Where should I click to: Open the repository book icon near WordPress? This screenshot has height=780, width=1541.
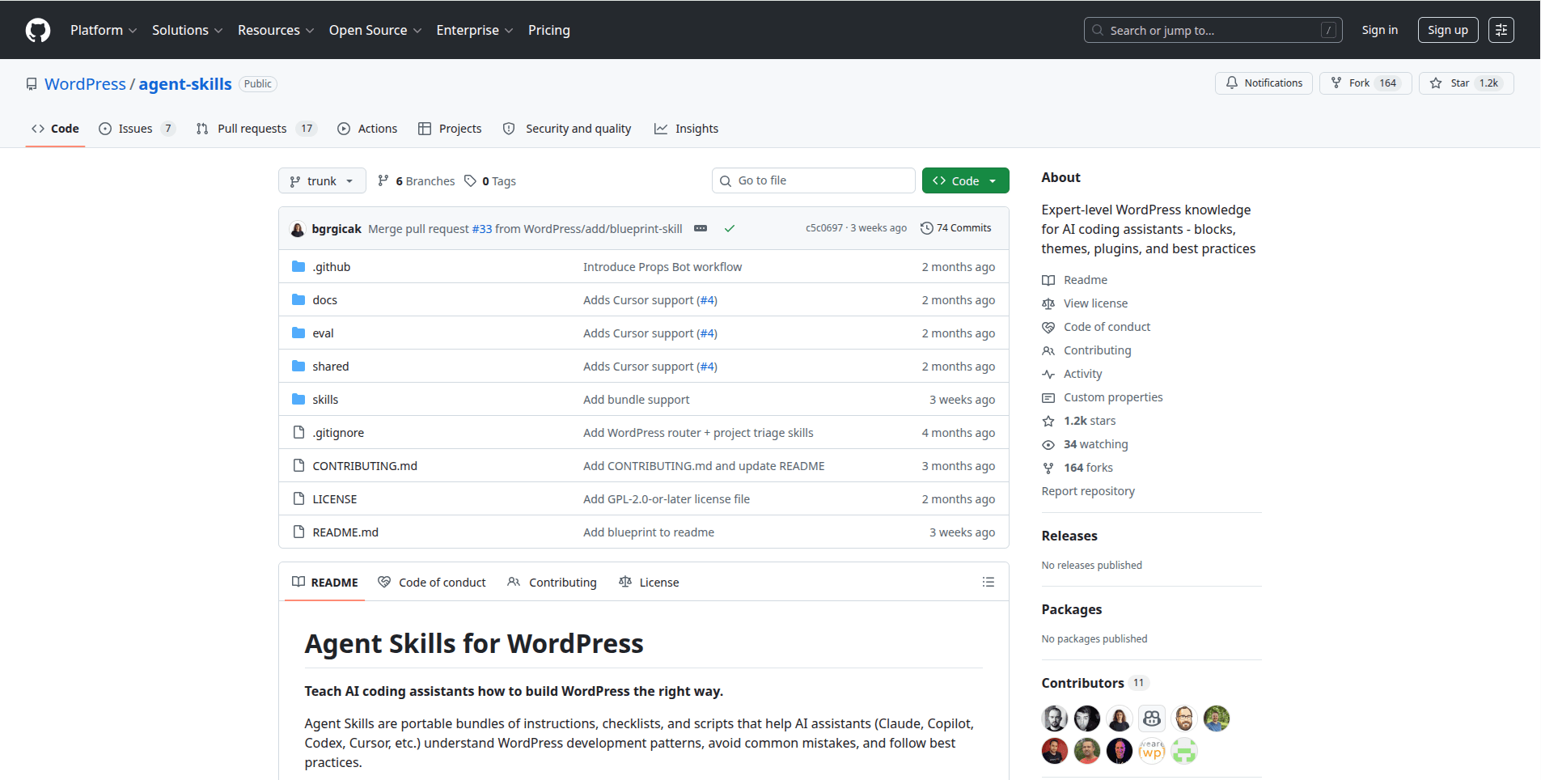pyautogui.click(x=31, y=83)
